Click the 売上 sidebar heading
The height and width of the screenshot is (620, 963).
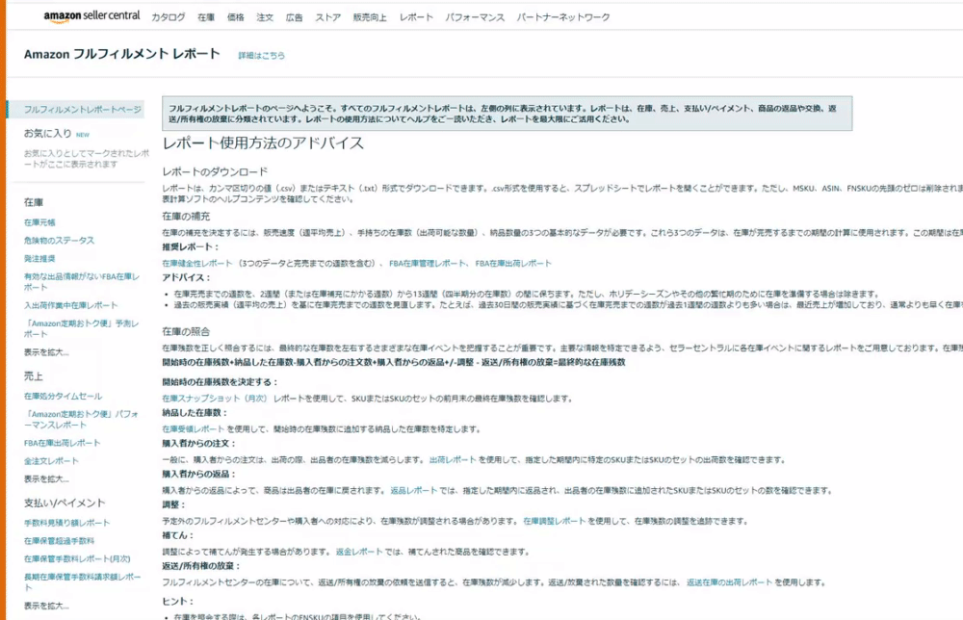tap(33, 376)
